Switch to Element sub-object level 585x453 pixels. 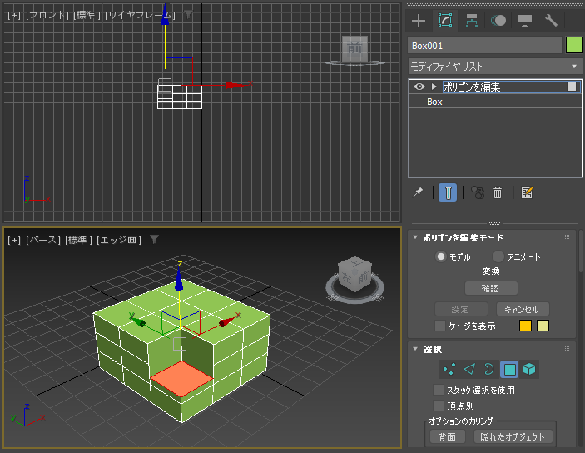click(x=529, y=369)
